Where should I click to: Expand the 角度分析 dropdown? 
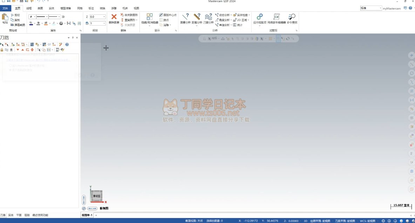click(231, 20)
